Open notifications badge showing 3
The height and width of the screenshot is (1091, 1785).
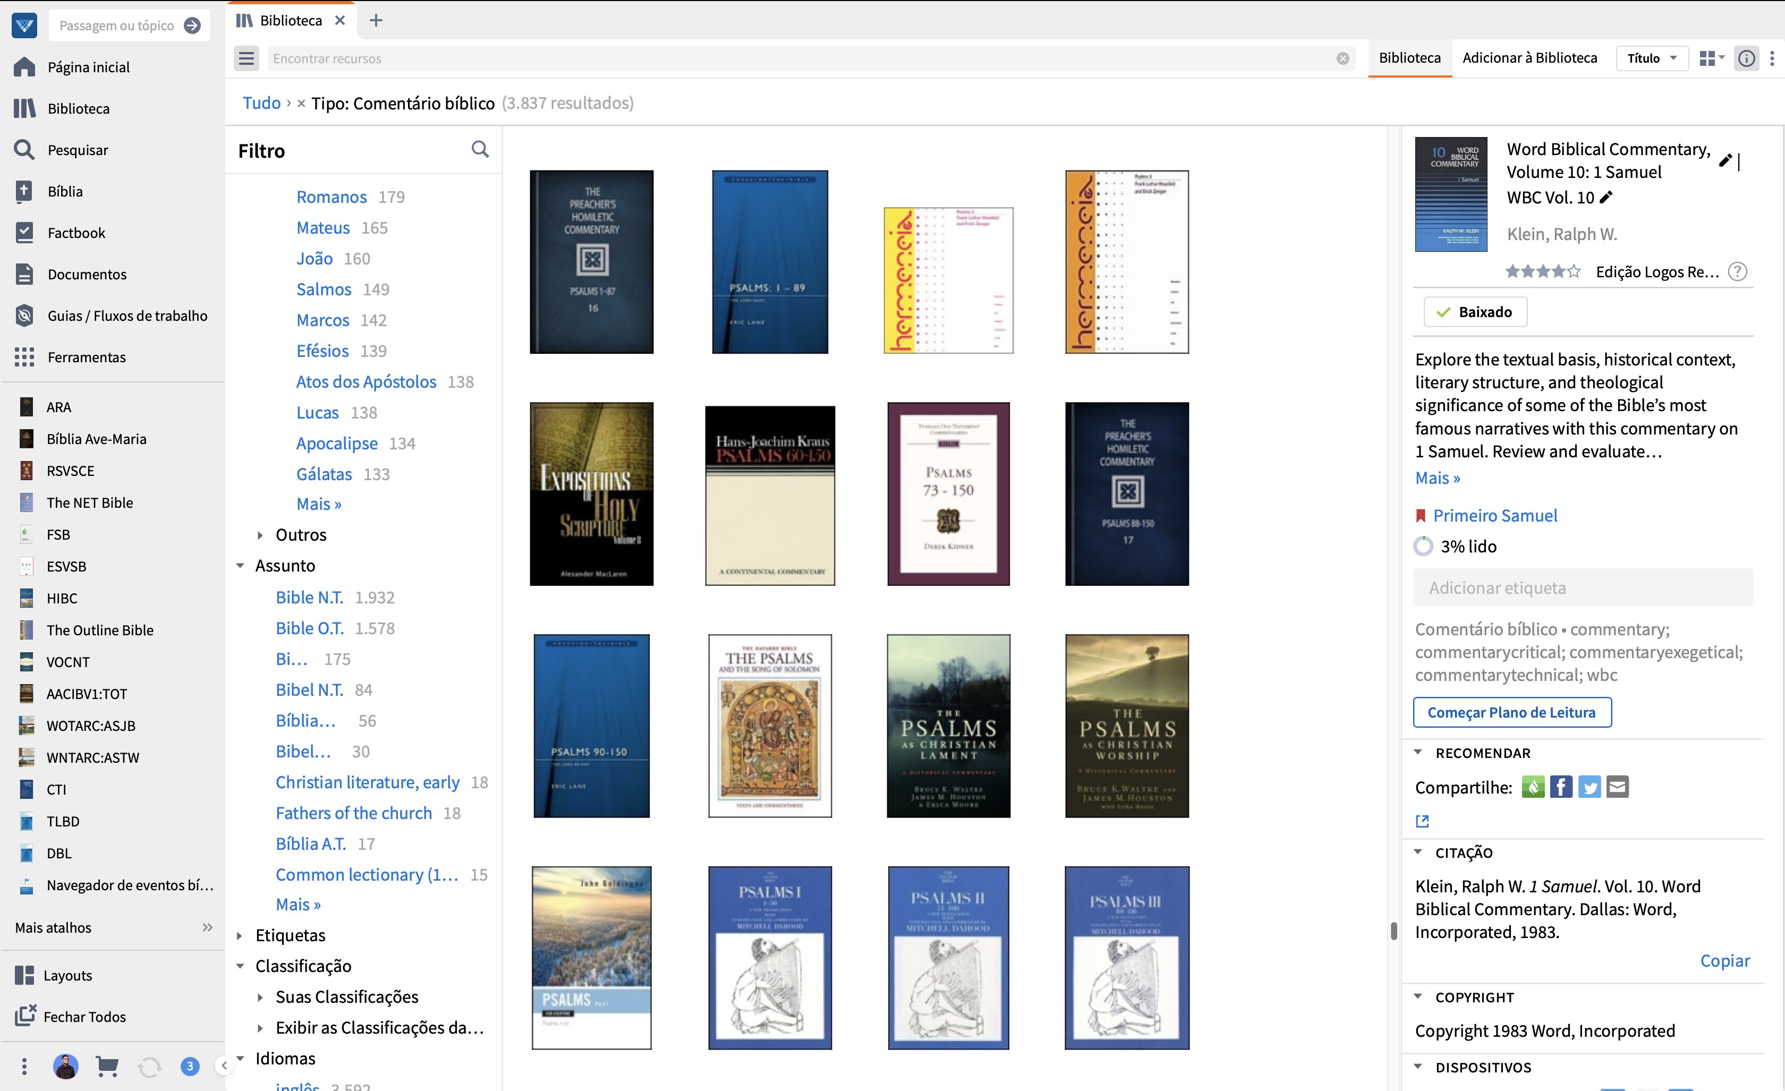pyautogui.click(x=190, y=1067)
